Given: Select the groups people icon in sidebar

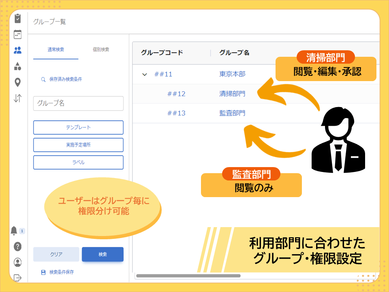Looking at the screenshot, I should (x=17, y=50).
